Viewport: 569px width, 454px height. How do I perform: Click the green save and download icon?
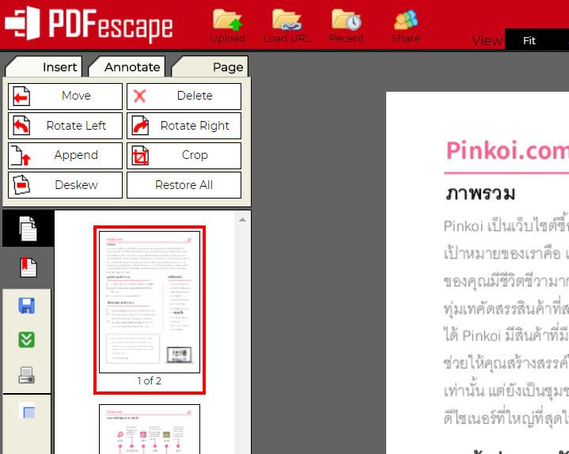(26, 340)
